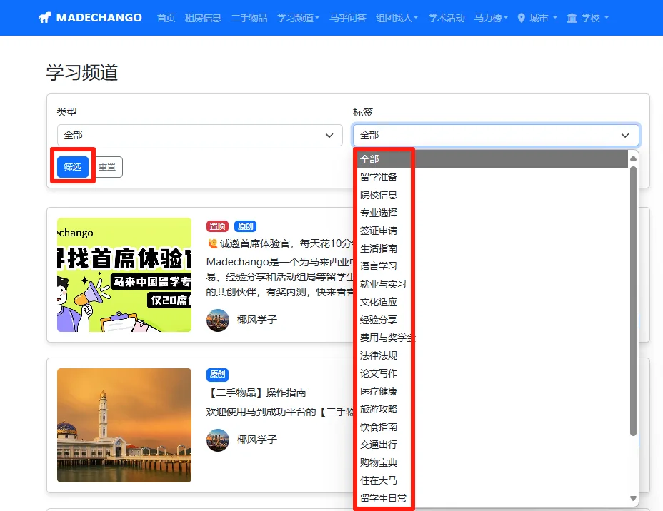Click the 类型 field label
The image size is (663, 511).
click(67, 112)
